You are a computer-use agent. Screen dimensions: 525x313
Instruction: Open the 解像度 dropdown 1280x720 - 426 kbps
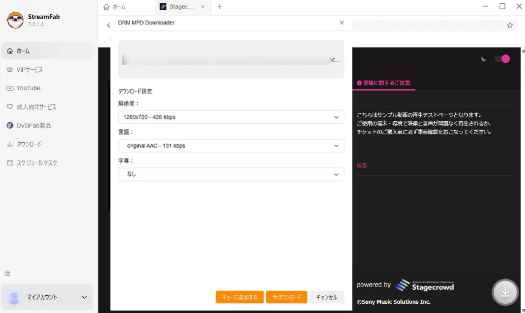tap(231, 117)
